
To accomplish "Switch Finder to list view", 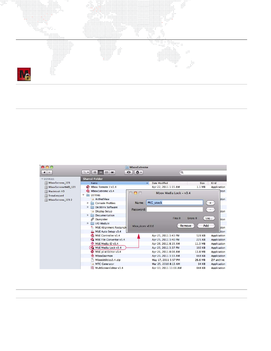I will pyautogui.click(x=101, y=172).
